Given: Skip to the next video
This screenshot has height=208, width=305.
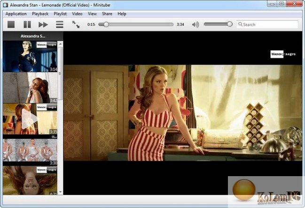Looking at the screenshot, I should point(43,25).
